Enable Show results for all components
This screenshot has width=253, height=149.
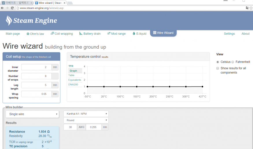(x=218, y=68)
